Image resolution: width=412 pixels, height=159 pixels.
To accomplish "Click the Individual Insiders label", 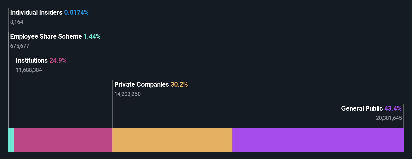I will [x=36, y=12].
